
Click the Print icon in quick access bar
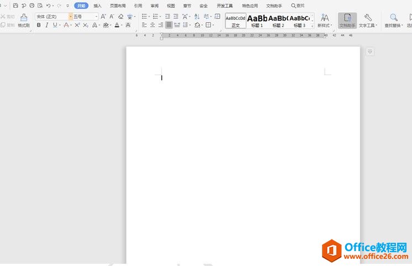click(x=32, y=6)
